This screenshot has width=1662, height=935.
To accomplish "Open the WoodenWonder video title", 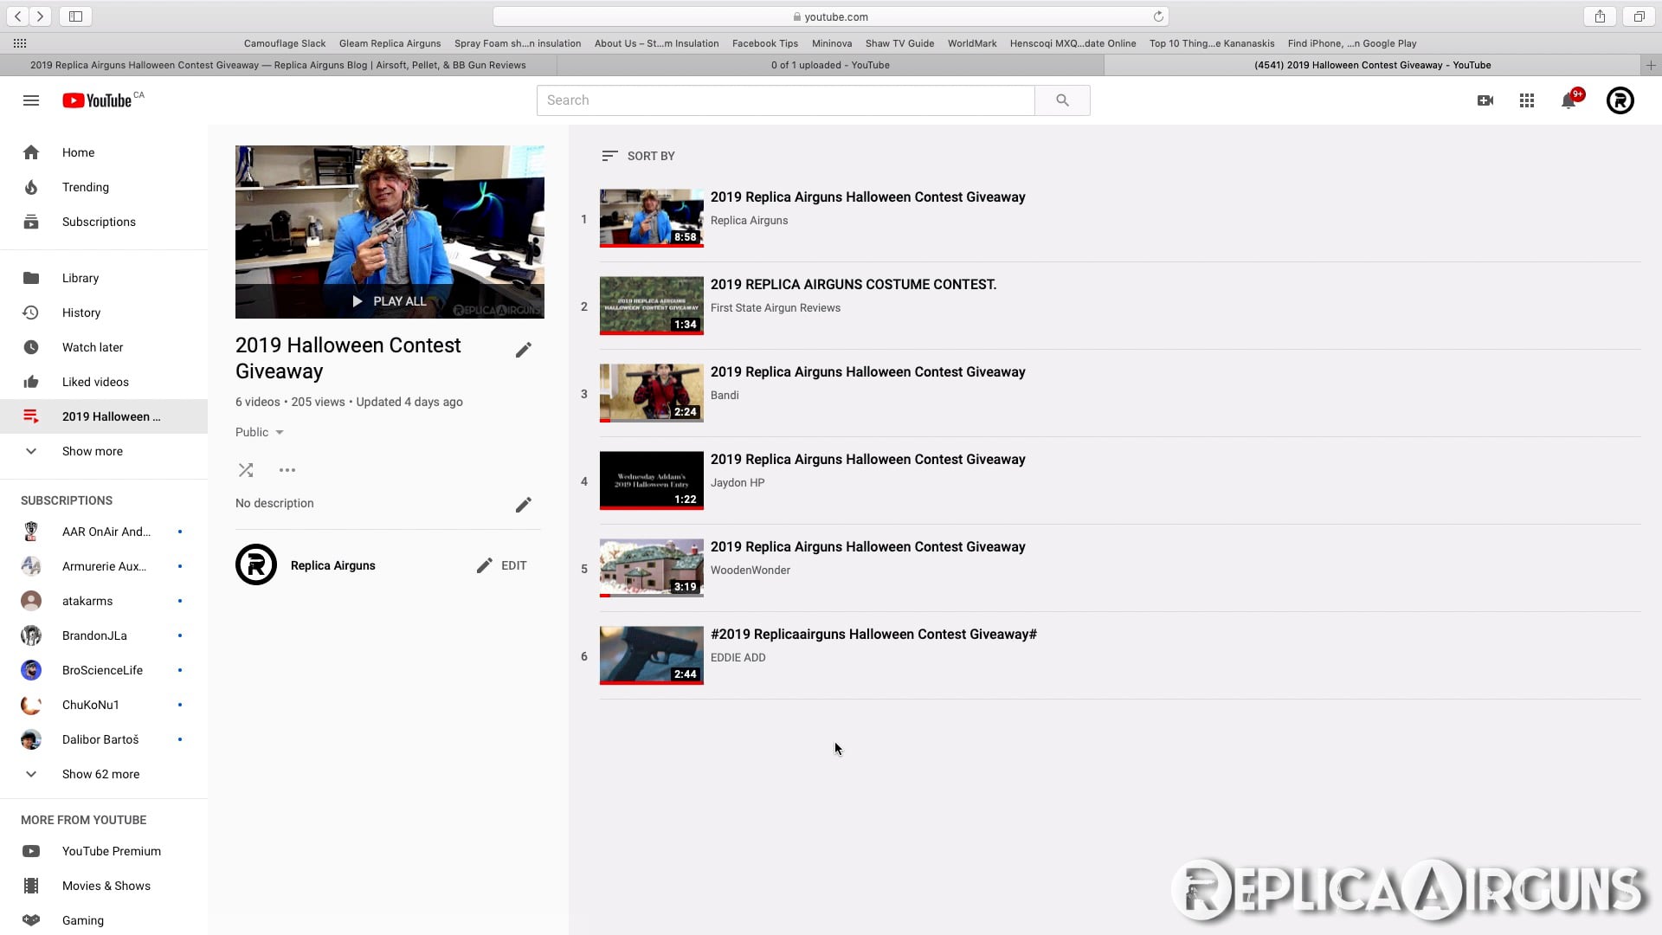I will coord(867,546).
